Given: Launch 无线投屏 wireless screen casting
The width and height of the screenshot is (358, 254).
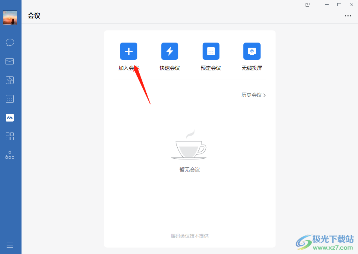Looking at the screenshot, I should [x=252, y=51].
